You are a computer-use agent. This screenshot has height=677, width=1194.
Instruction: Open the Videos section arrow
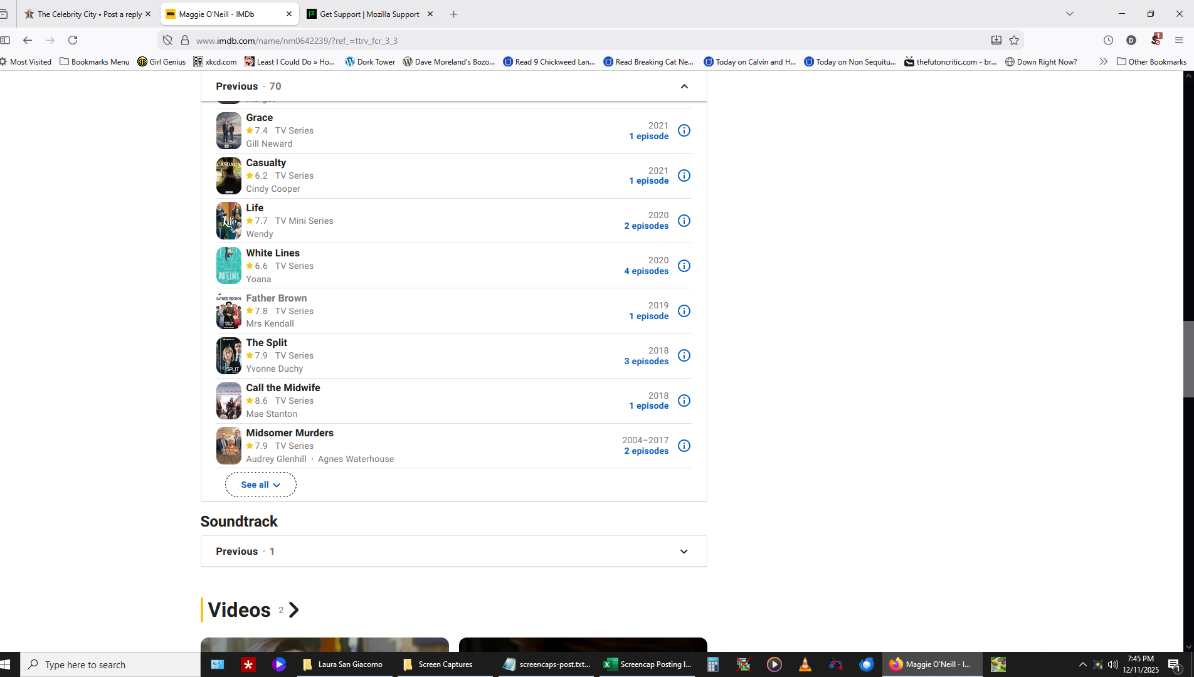pos(293,610)
